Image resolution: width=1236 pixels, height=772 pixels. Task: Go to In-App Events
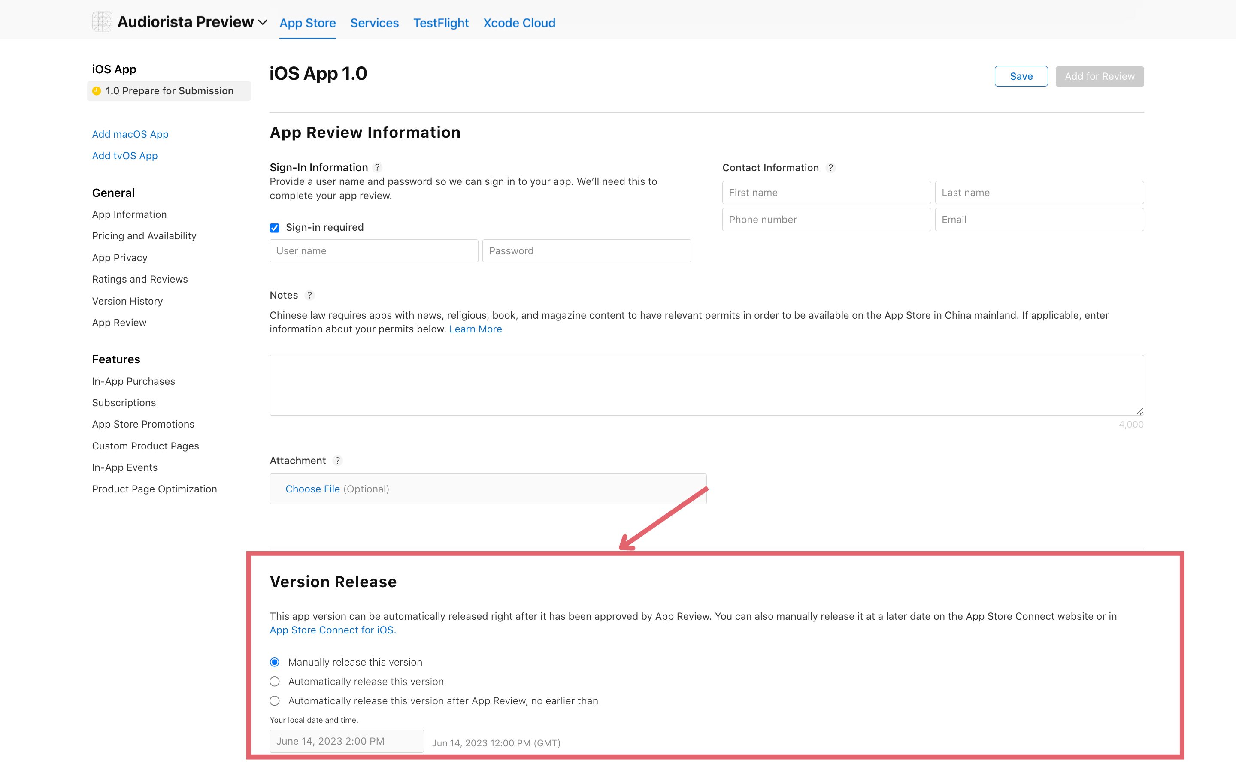point(124,467)
